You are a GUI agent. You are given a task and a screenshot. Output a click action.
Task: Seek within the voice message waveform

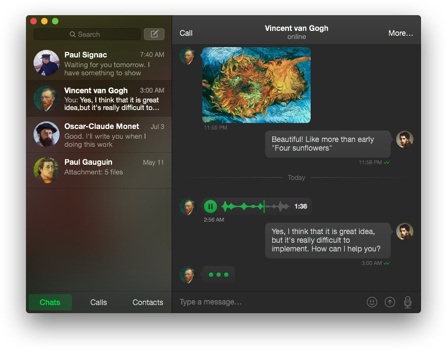[x=255, y=206]
